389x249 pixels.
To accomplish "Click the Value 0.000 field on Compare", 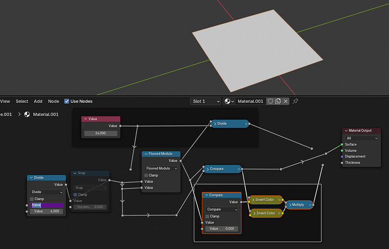I will (x=222, y=229).
